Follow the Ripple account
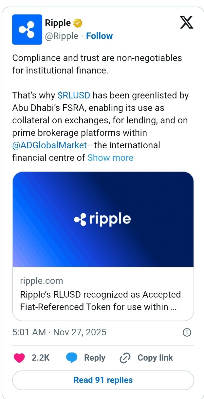204x399 pixels. pyautogui.click(x=99, y=36)
